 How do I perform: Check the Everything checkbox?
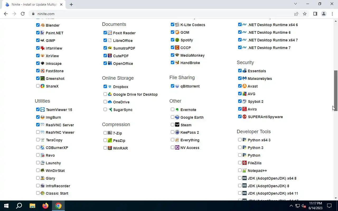click(172, 140)
